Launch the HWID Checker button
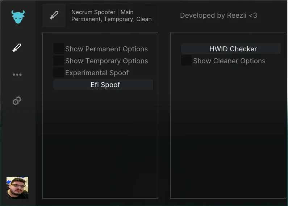Screen dimensions: 288x206 point(231,49)
